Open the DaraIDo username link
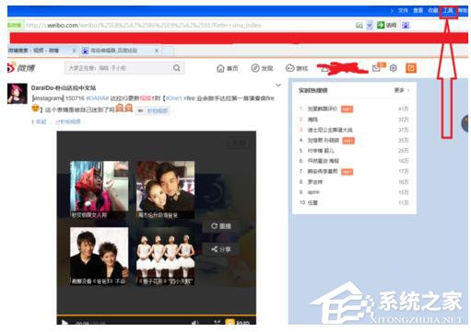The height and width of the screenshot is (332, 471). 64,88
